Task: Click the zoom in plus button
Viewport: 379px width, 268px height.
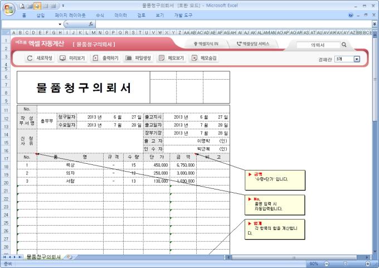Action: click(x=368, y=264)
